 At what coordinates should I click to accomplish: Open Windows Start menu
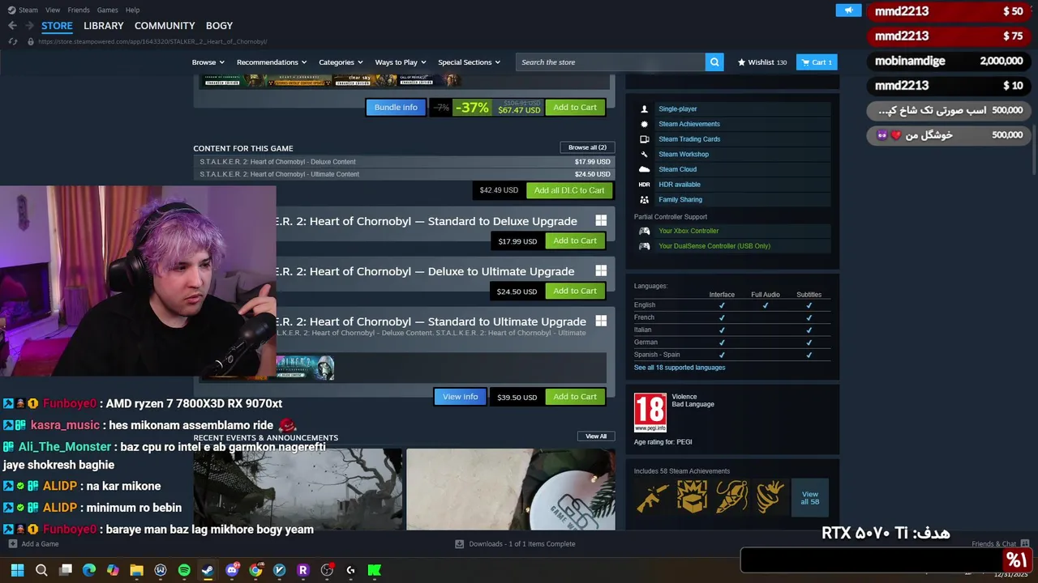17,570
